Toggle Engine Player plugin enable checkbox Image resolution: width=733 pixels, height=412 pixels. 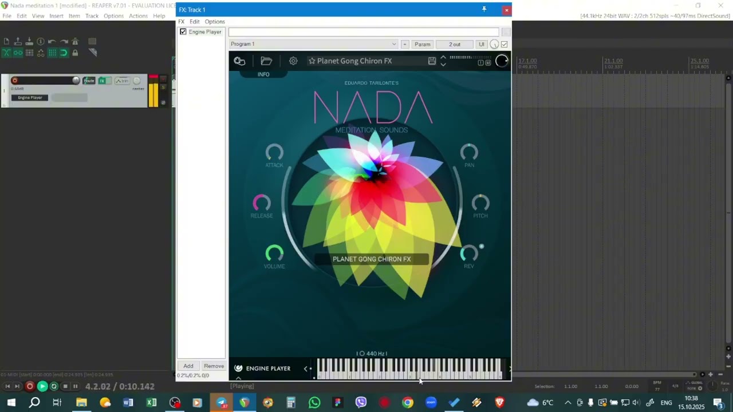pyautogui.click(x=183, y=32)
